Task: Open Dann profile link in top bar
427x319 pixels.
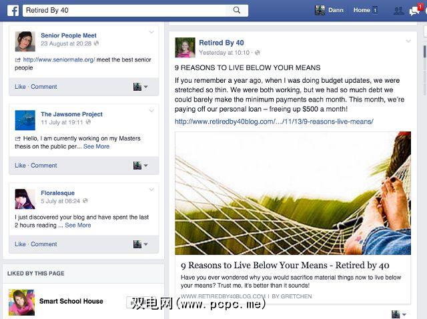Action: (x=336, y=10)
